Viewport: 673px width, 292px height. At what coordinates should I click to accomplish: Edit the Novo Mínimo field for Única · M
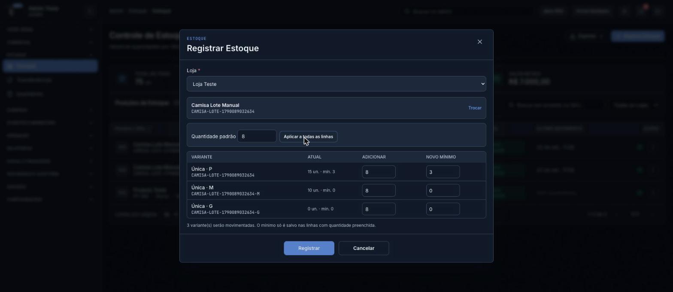pos(443,190)
